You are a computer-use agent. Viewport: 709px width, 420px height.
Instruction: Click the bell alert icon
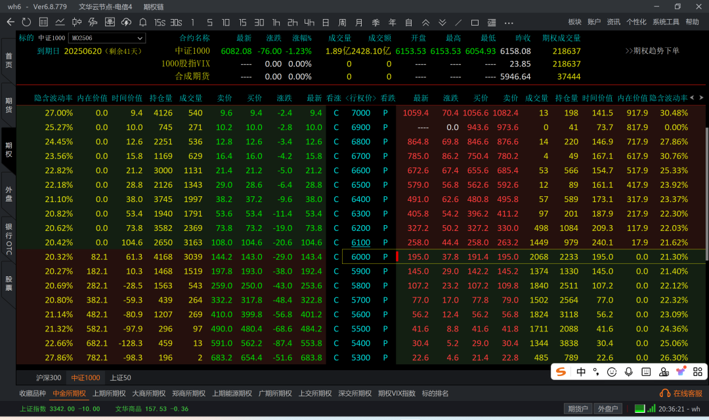tap(143, 22)
